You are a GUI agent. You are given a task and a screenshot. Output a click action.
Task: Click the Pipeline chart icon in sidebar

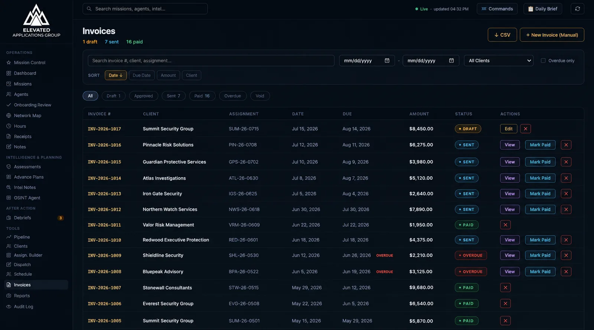(x=9, y=237)
